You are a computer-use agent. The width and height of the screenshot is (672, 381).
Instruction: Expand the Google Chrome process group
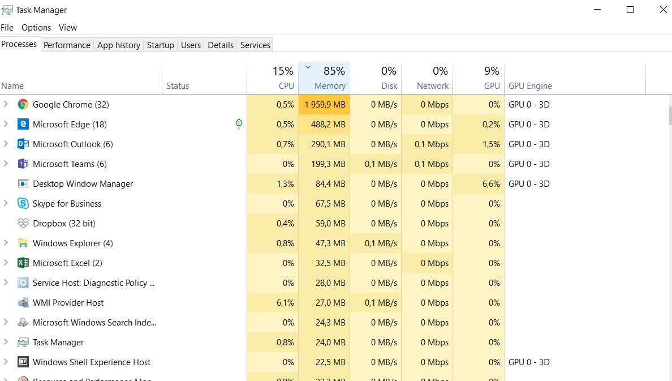click(6, 105)
